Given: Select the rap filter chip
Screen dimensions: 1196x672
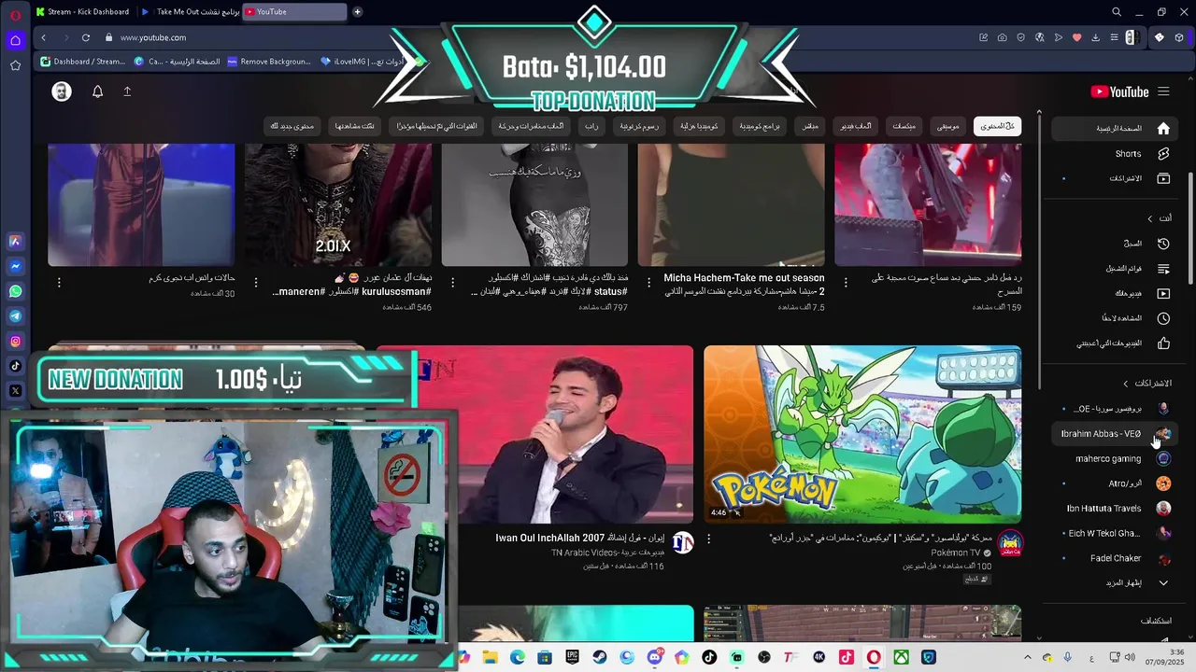Looking at the screenshot, I should (591, 126).
